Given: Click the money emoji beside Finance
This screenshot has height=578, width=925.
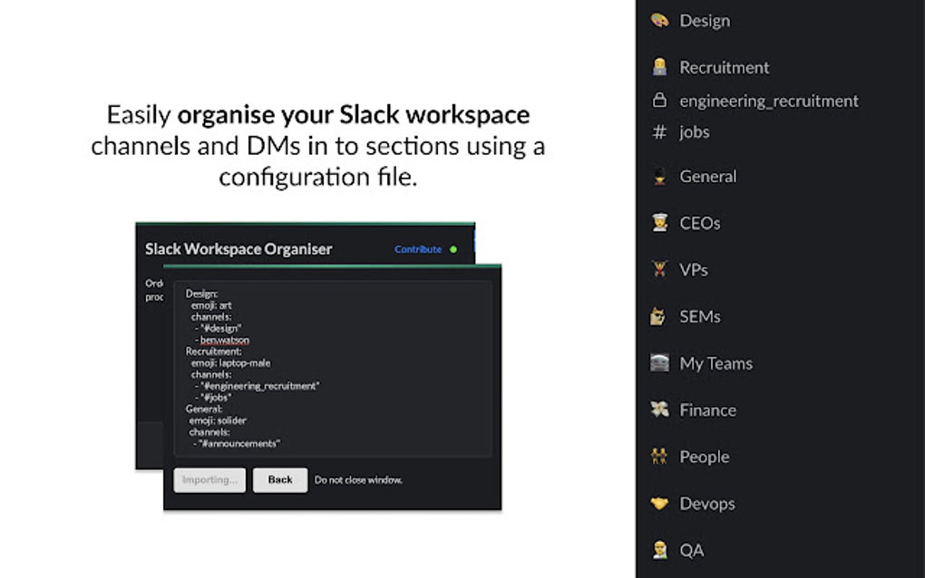Looking at the screenshot, I should [659, 409].
